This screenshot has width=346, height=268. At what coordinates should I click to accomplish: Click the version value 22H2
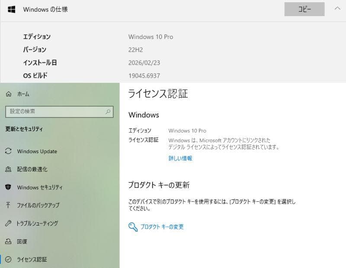[x=135, y=50]
